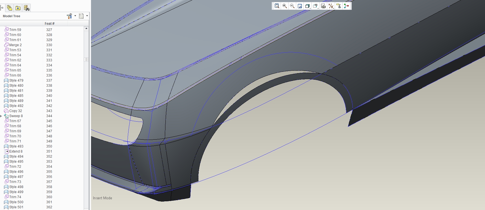Switch to the Folder Browser tab
Image resolution: width=485 pixels, height=210 pixels.
point(9,8)
